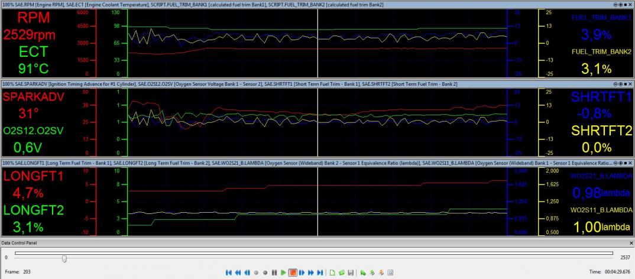Viewport: 635px width, 279px height.
Task: Click the second dark record circle
Action: click(265, 272)
